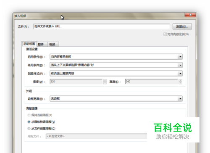Screen dimensions: 210x153
Task: Decrease 高度 with down stepper arrow
Action: pos(180,83)
